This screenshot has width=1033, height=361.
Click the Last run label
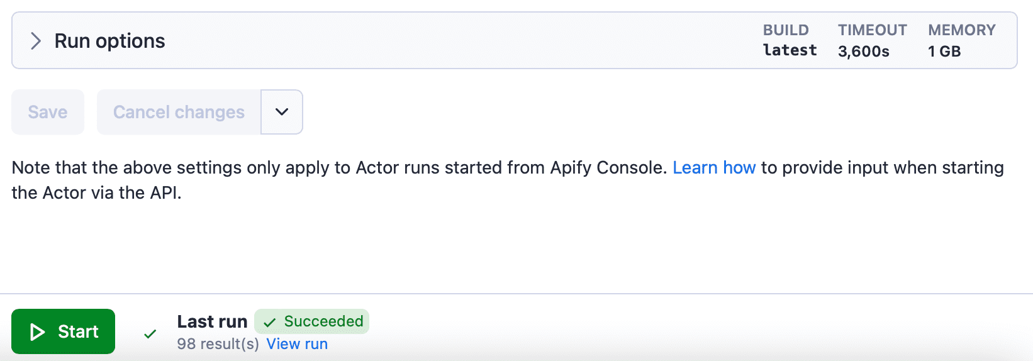(x=212, y=321)
